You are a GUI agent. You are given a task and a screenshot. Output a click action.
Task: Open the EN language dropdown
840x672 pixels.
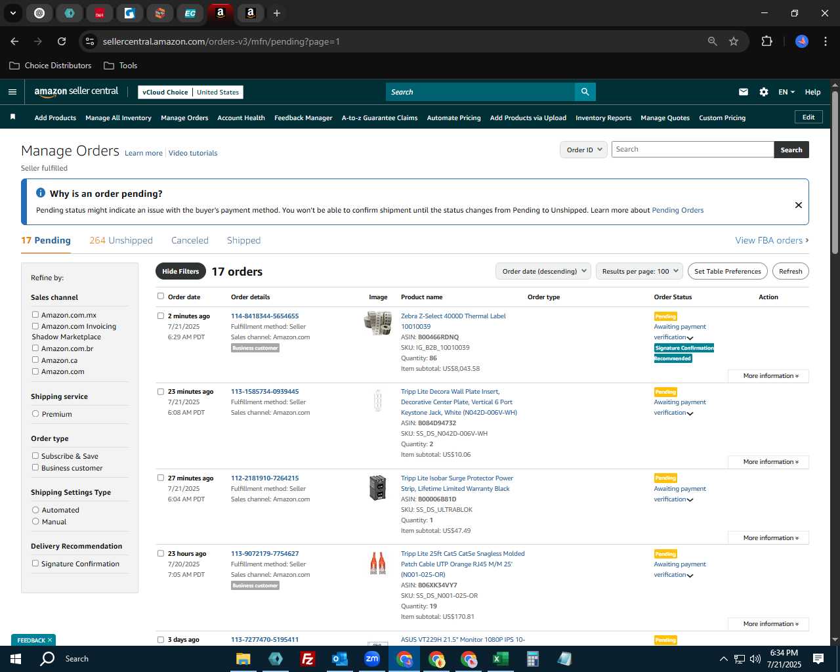[x=786, y=92]
